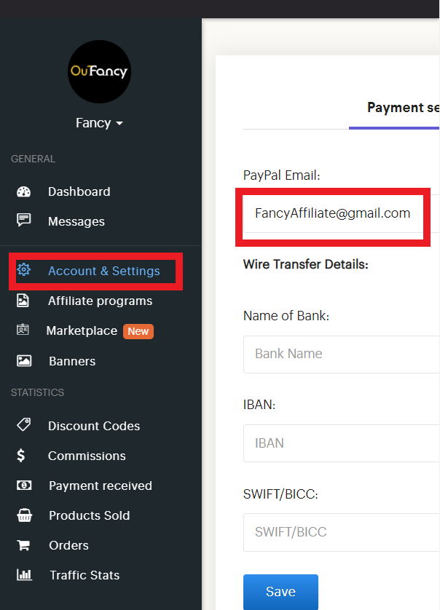Screen dimensions: 440x610
Task: Click the Traffic Stats bar chart icon
Action: pyautogui.click(x=23, y=575)
